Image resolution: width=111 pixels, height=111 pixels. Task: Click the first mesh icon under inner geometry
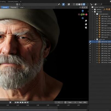pos(100,16)
